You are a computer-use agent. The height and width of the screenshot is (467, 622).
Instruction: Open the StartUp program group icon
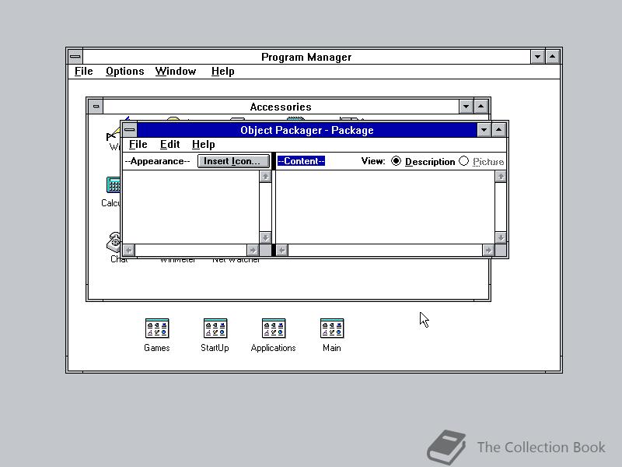[215, 326]
